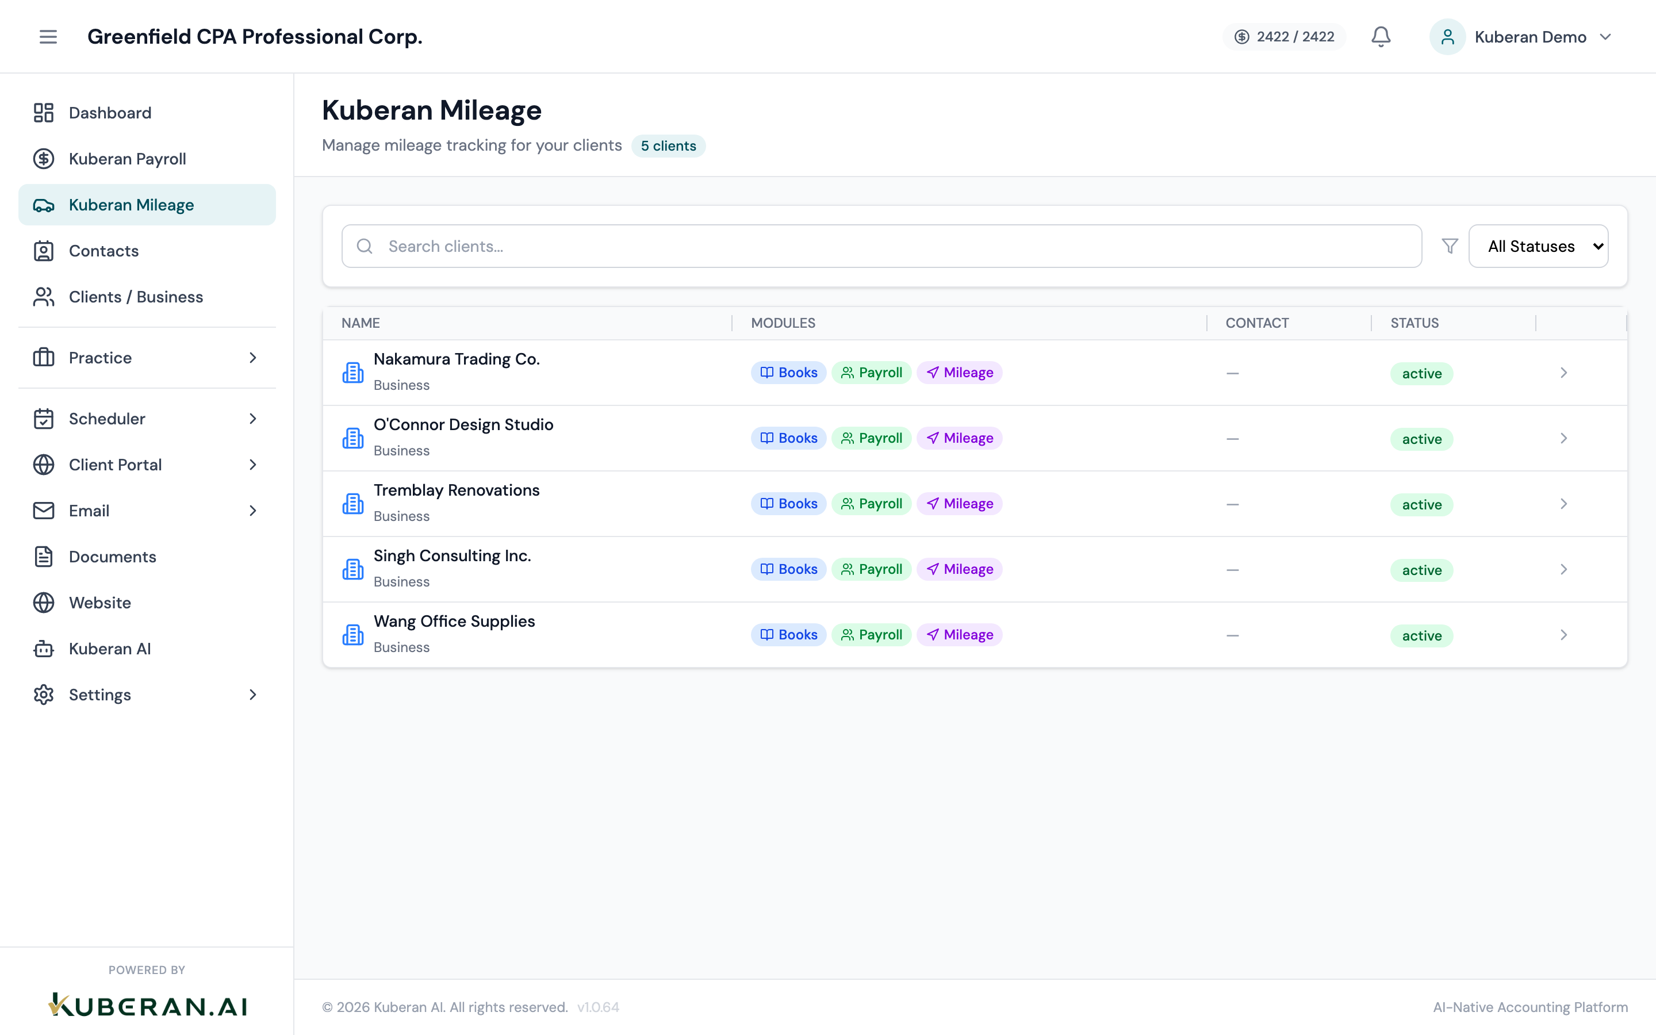The width and height of the screenshot is (1656, 1035).
Task: Click Nakamura Trading building icon
Action: [x=353, y=373]
